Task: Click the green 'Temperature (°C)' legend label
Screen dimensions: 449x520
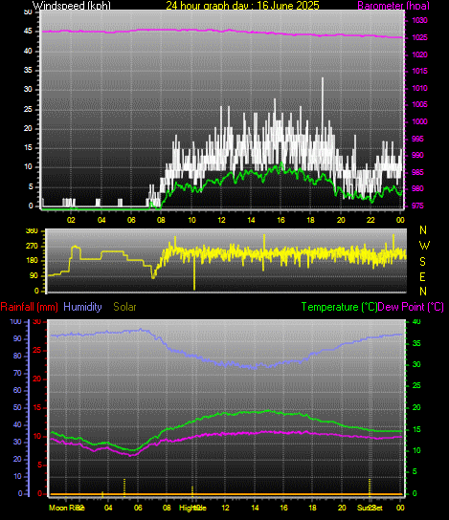Action: click(339, 307)
